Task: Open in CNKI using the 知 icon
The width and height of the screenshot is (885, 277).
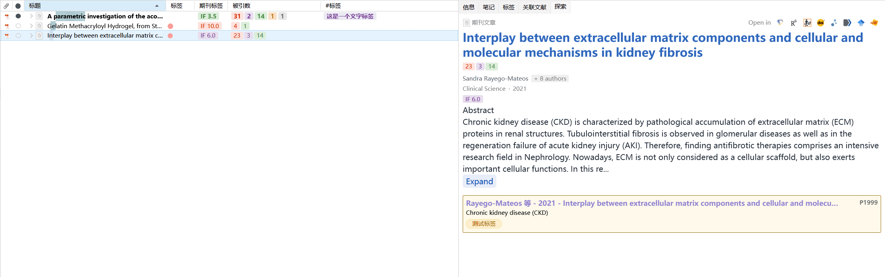Action: [807, 23]
